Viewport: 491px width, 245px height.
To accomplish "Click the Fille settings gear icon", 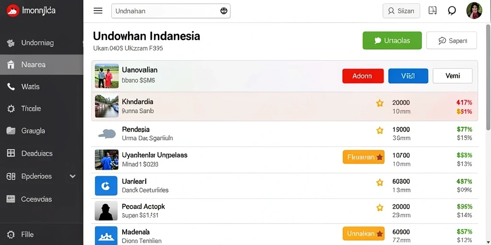I will point(11,234).
